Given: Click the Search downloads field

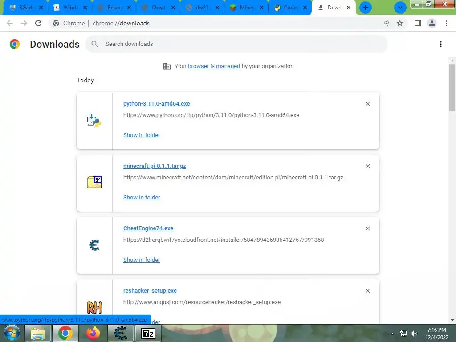Looking at the screenshot, I should [x=236, y=44].
